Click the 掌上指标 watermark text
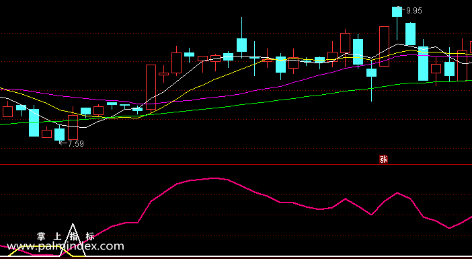Viewport: 472px width, 259px height. [66, 236]
